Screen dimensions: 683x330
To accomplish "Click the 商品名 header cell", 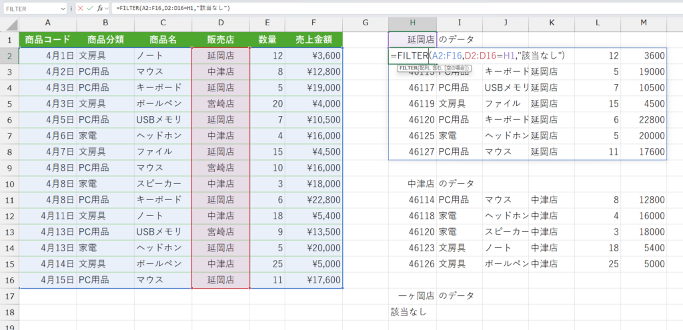I will (163, 39).
